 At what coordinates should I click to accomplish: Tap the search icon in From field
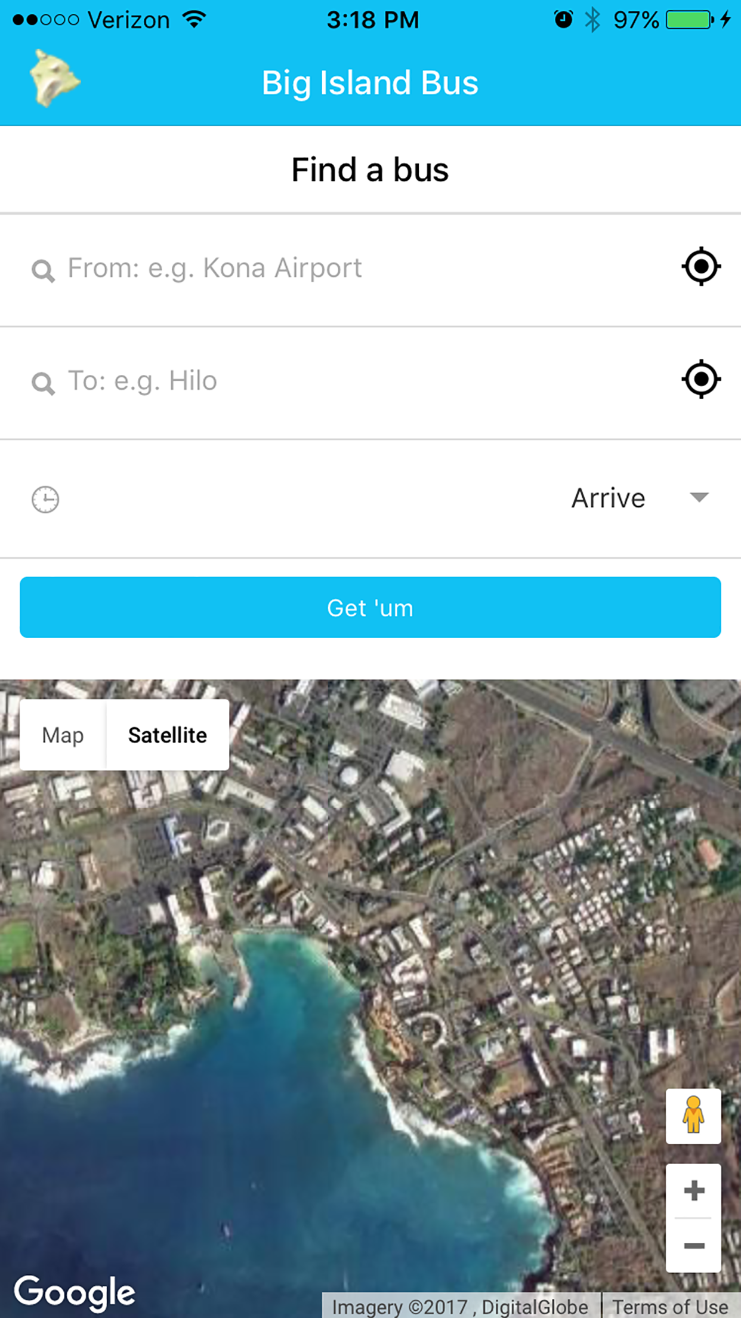[43, 271]
